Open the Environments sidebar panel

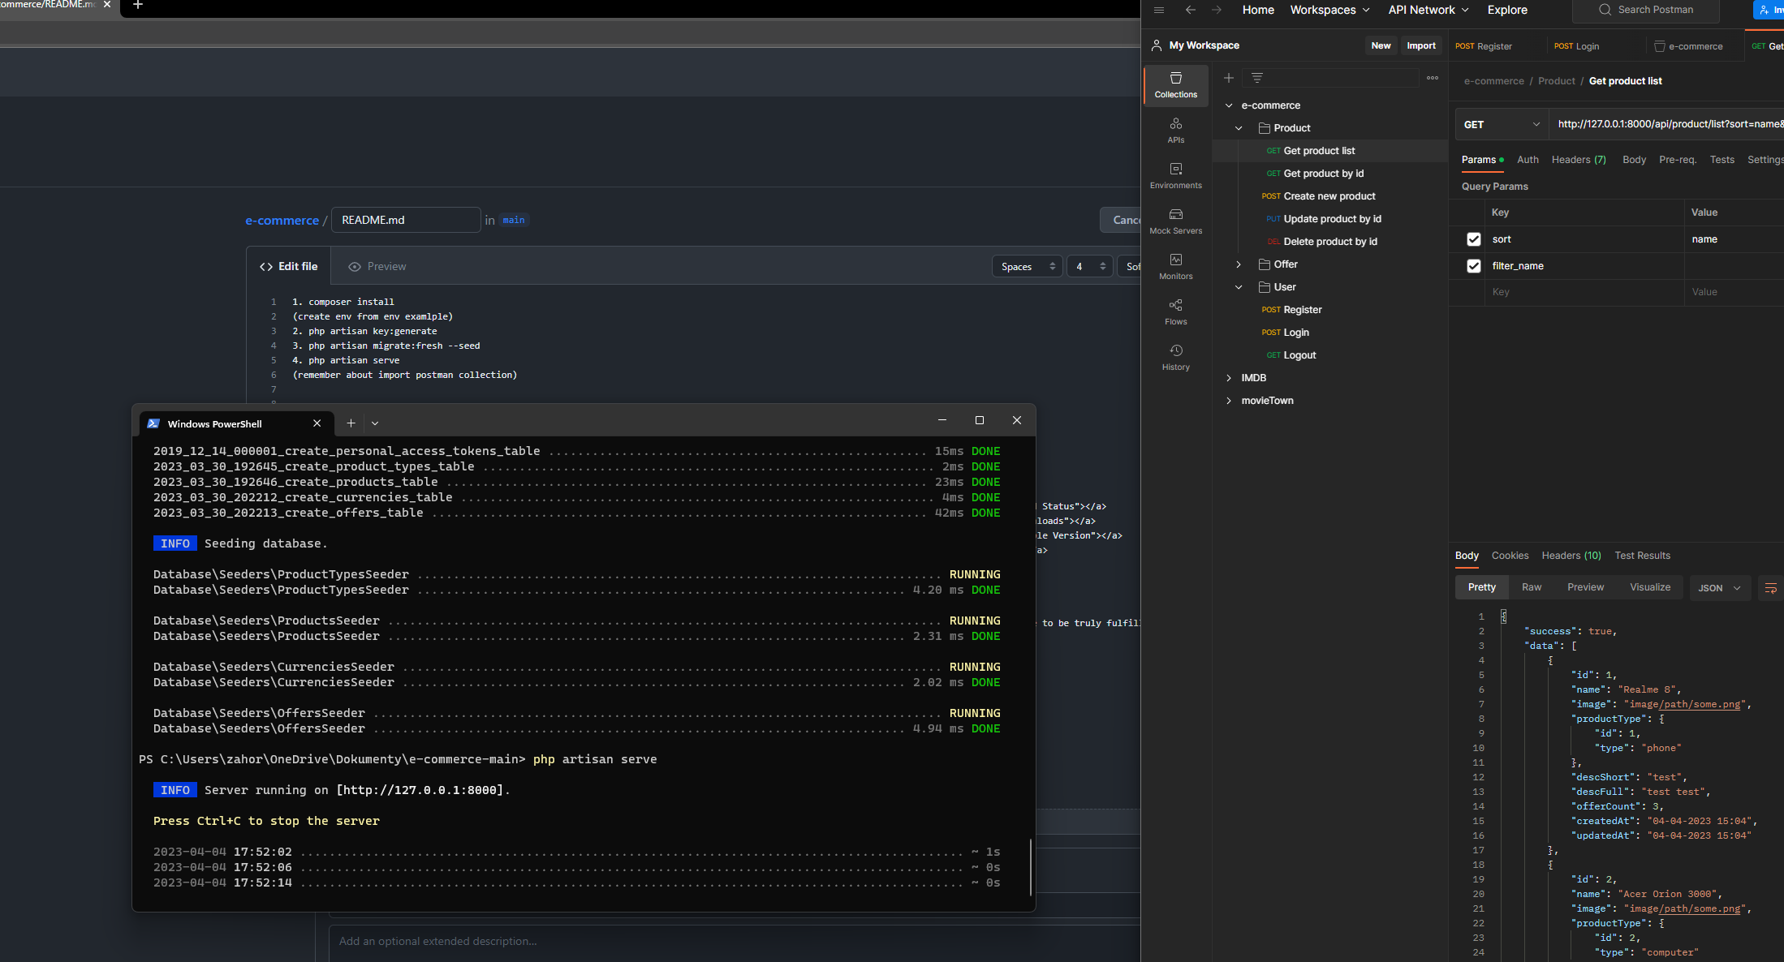pos(1175,175)
